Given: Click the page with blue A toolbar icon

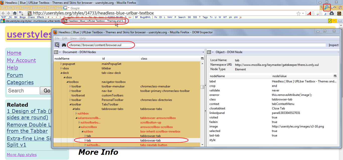Looking at the screenshot, I should click(x=324, y=13).
